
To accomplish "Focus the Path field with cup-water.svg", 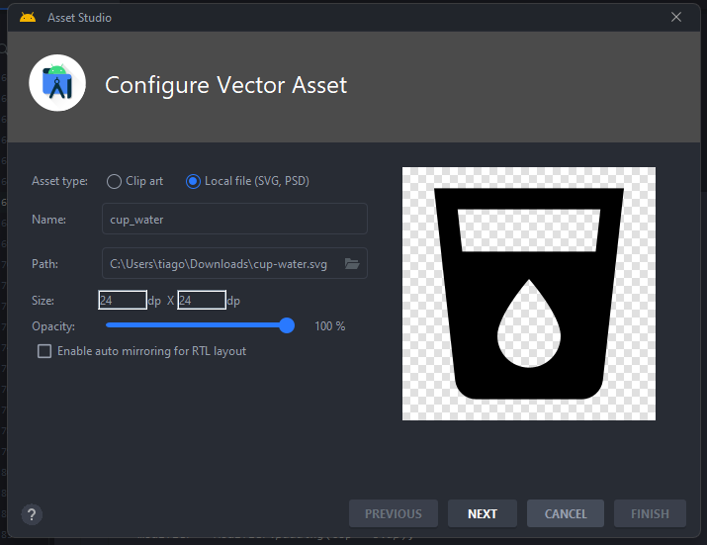I will click(x=221, y=264).
